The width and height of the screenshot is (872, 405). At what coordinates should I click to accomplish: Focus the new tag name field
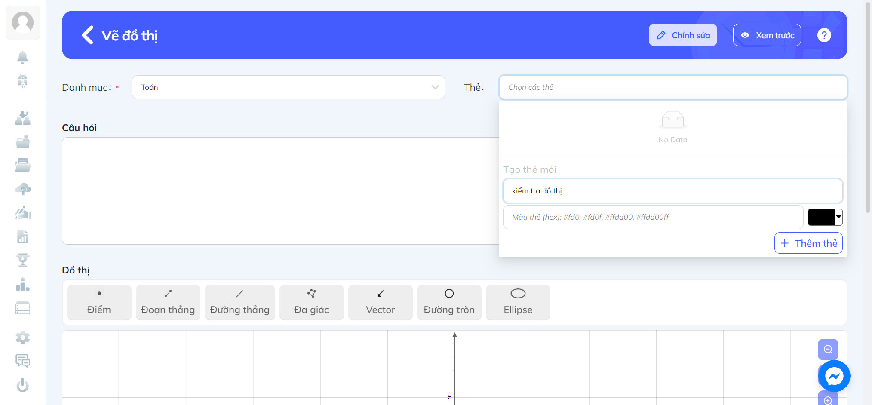click(x=673, y=191)
